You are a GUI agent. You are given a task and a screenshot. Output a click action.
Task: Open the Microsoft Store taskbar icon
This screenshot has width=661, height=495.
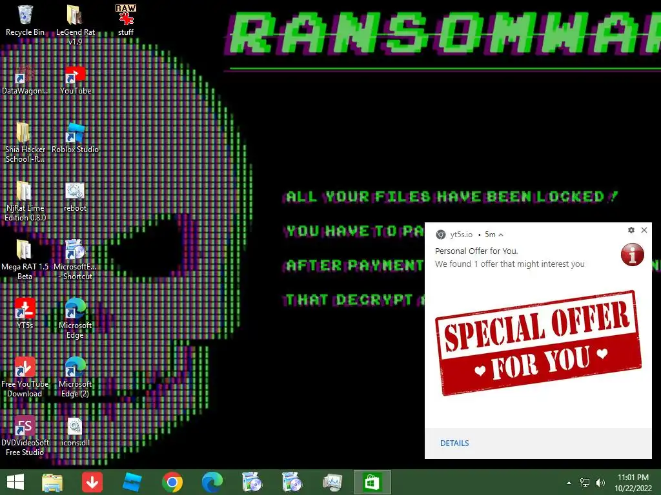[372, 482]
